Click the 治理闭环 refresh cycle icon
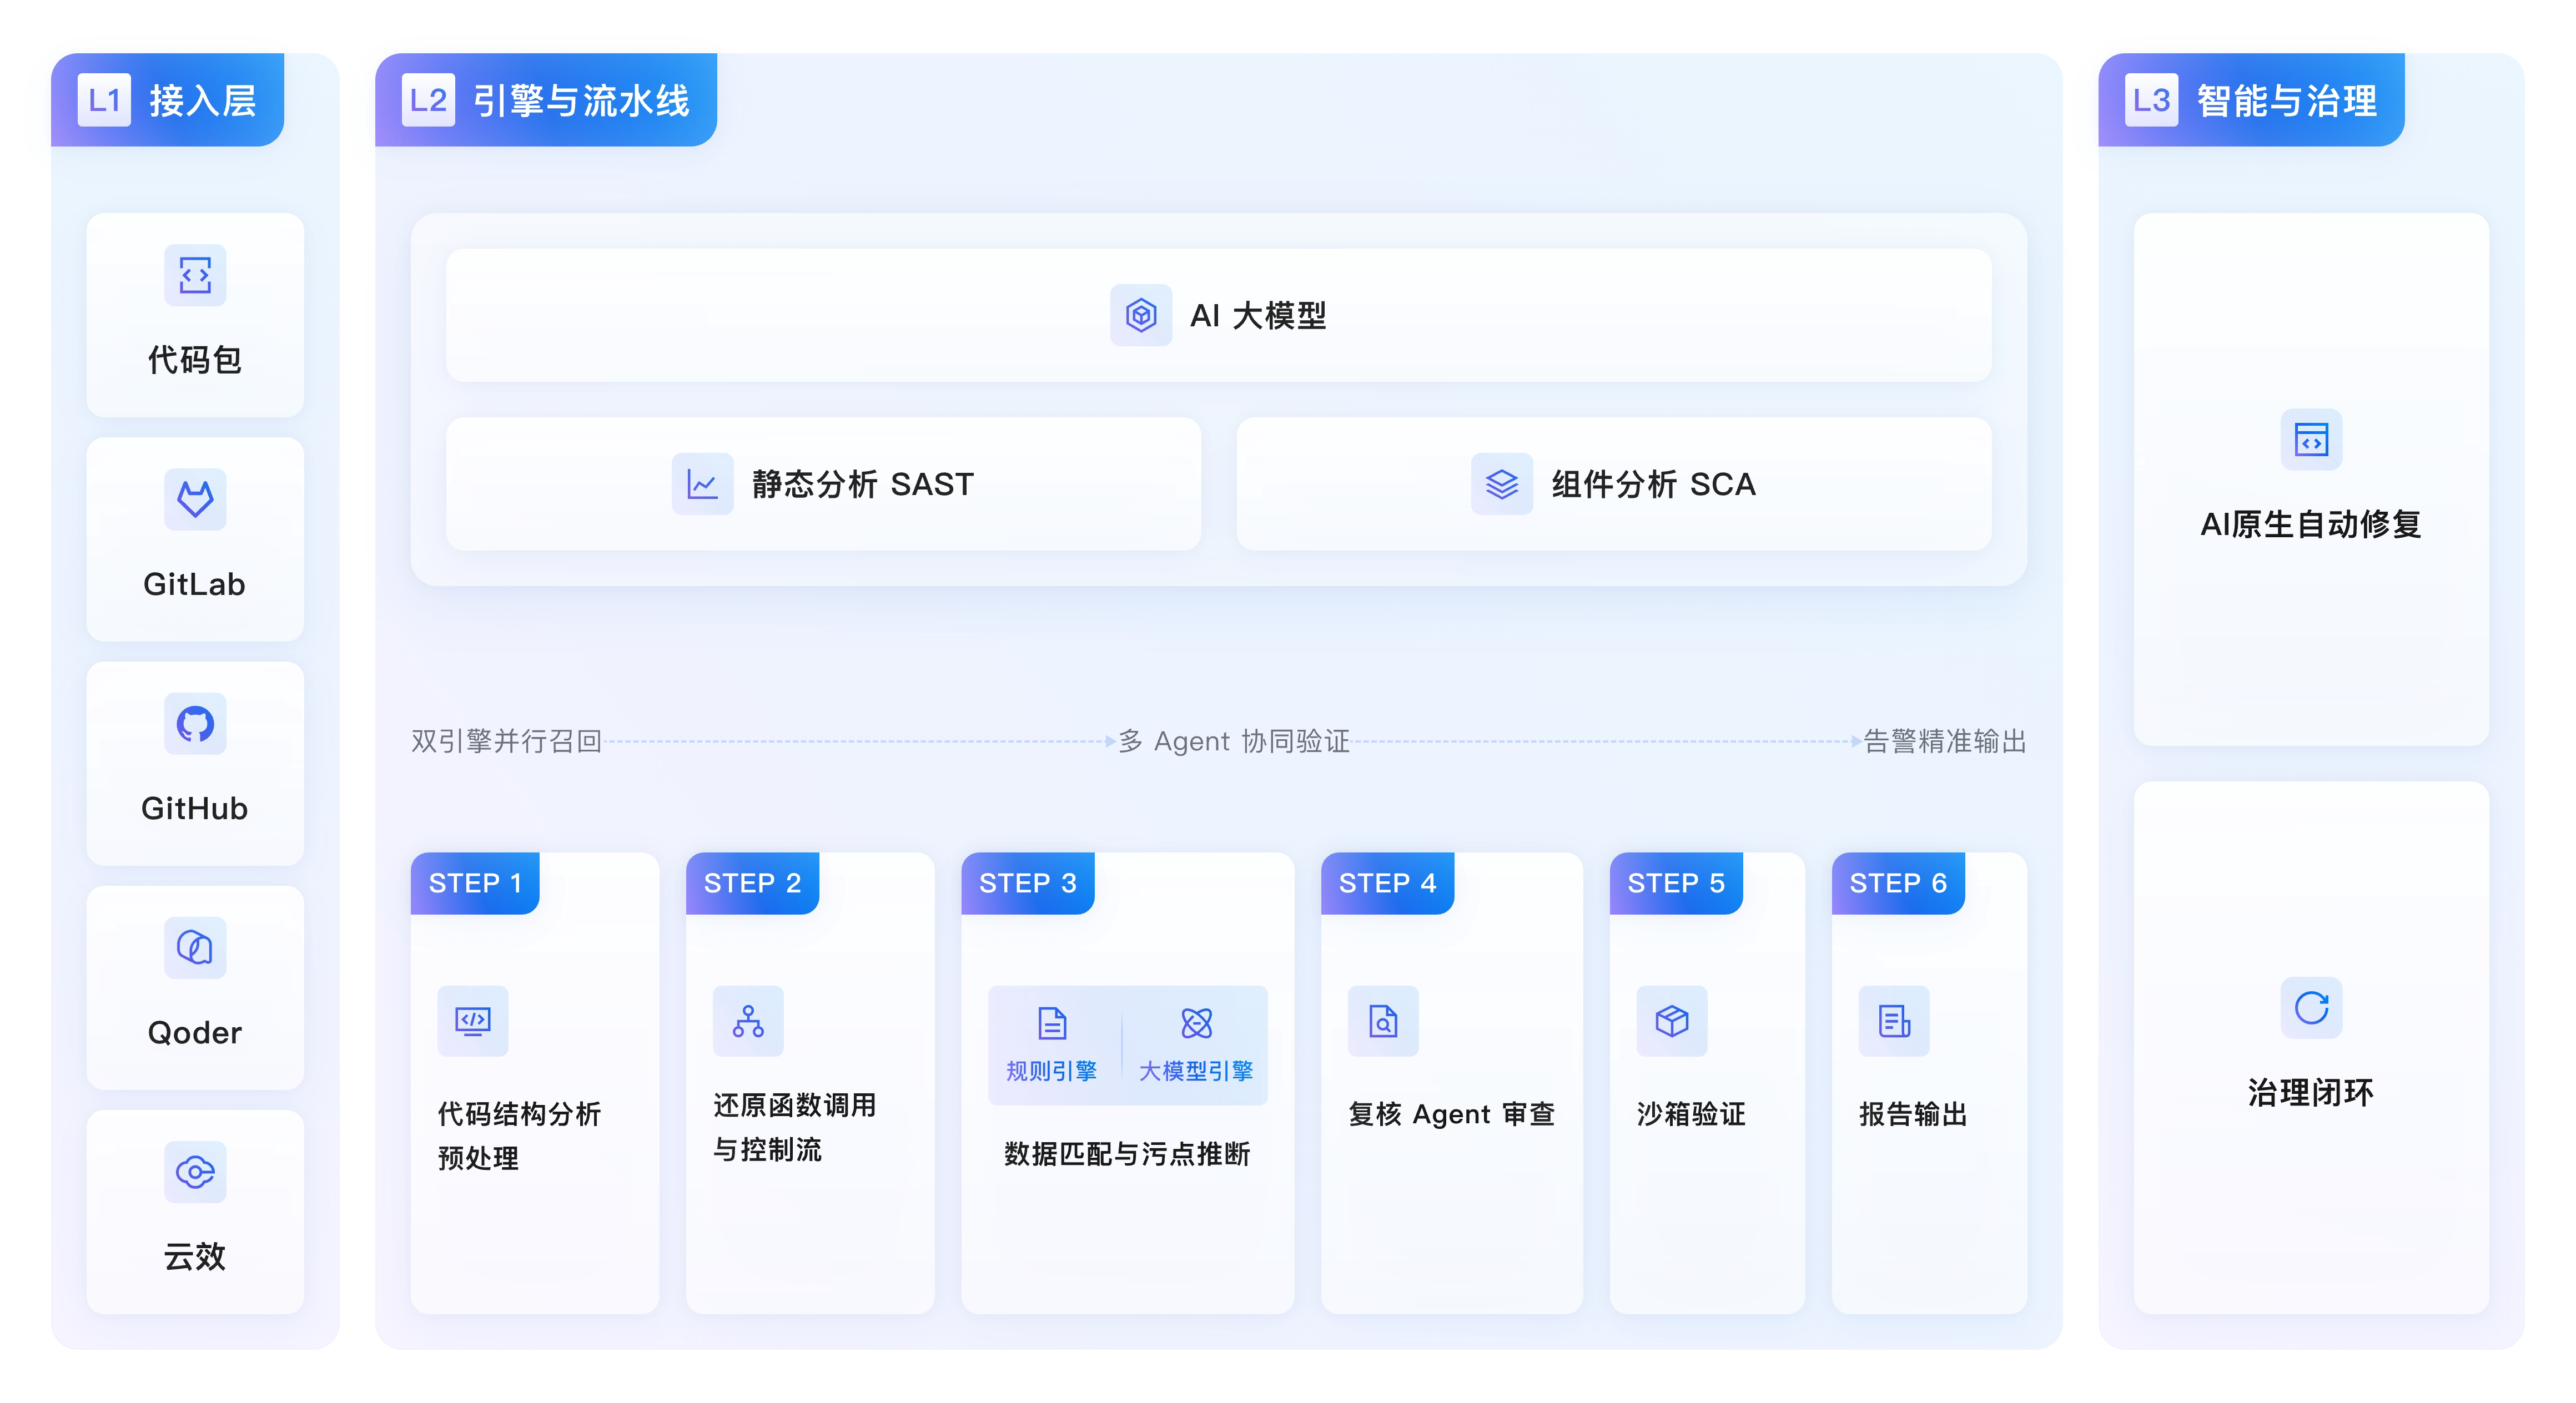The width and height of the screenshot is (2576, 1403). point(2311,1007)
